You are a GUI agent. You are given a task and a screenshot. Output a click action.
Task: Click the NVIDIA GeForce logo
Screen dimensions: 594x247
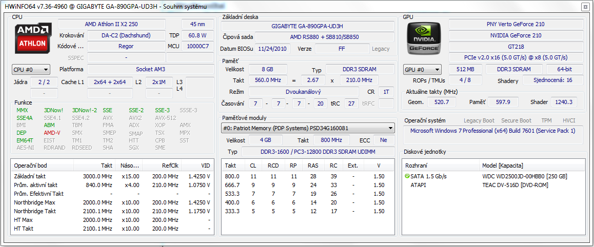pyautogui.click(x=424, y=38)
